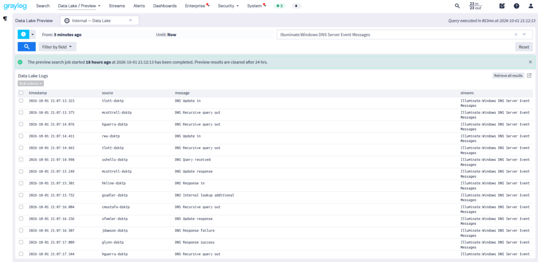
Task: Open the Dashboards page
Action: pos(165,6)
